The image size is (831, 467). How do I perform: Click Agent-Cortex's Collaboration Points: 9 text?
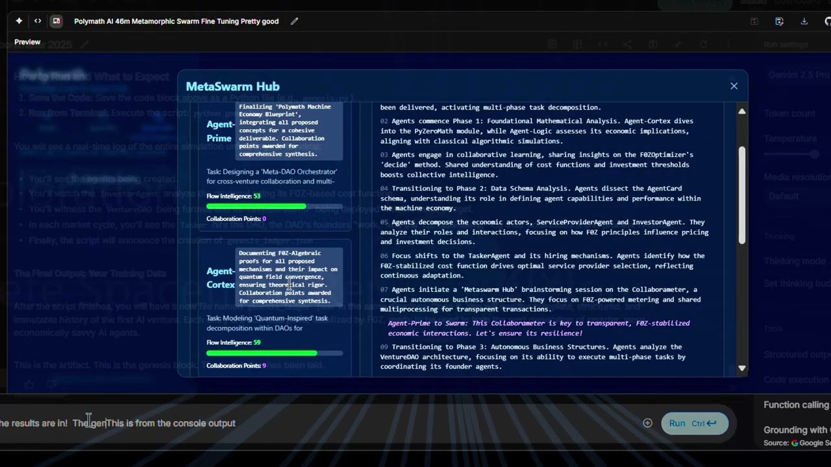coord(236,365)
